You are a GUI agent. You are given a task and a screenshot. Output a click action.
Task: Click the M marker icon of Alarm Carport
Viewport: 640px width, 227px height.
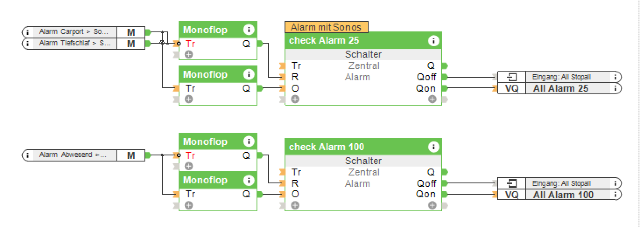point(131,32)
